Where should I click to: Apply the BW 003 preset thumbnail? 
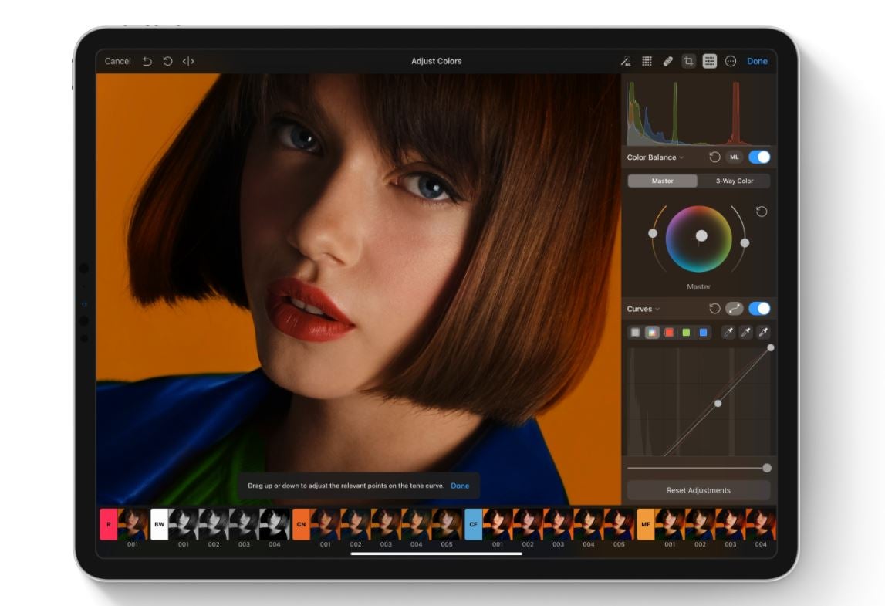(244, 524)
